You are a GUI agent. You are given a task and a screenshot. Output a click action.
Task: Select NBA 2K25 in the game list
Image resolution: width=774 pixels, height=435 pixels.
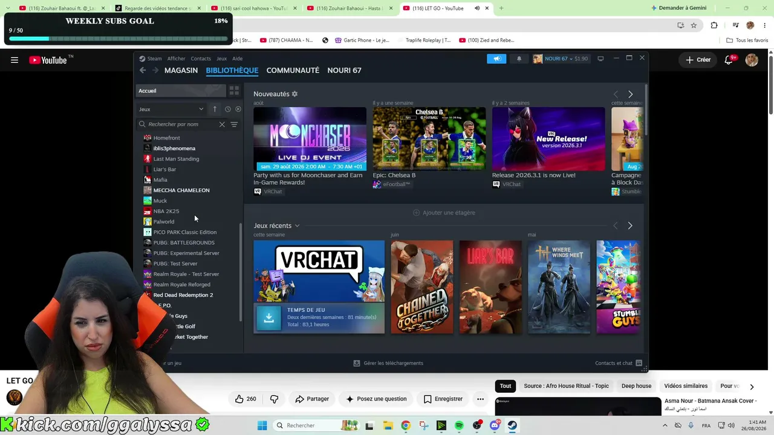[166, 211]
